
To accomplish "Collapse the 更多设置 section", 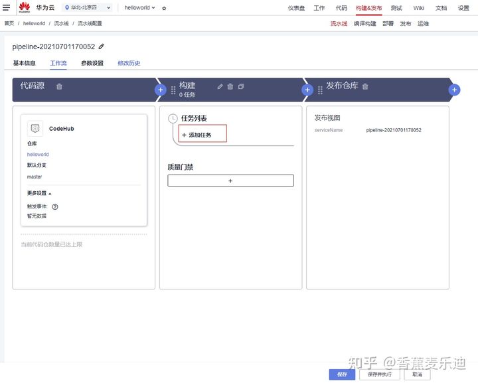I will click(x=39, y=193).
